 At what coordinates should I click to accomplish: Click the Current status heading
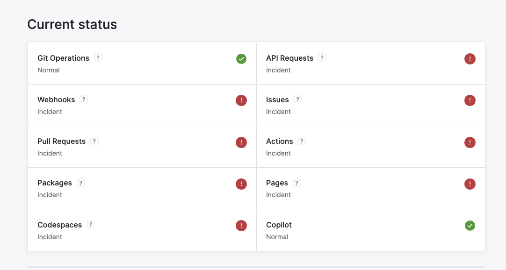[x=72, y=24]
